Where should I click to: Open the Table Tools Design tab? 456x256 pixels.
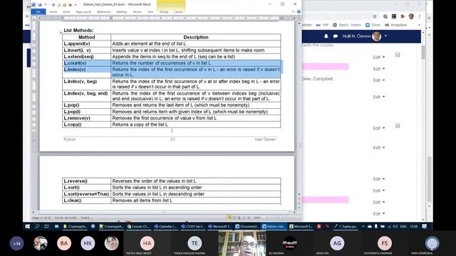pyautogui.click(x=164, y=12)
